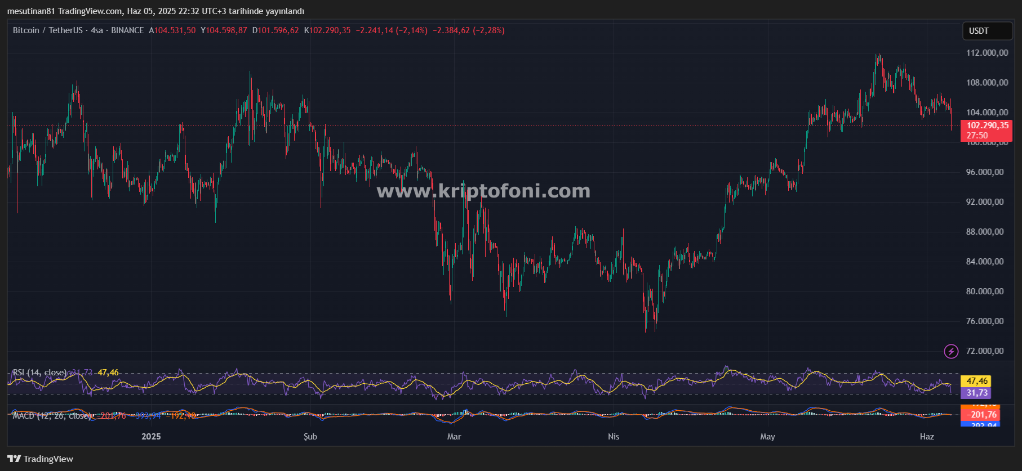1022x471 pixels.
Task: Select the 4sa timeframe label
Action: (x=97, y=30)
